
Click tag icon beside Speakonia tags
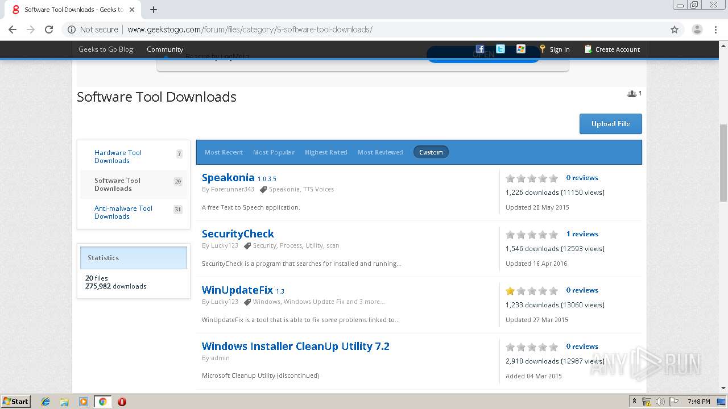pos(263,189)
